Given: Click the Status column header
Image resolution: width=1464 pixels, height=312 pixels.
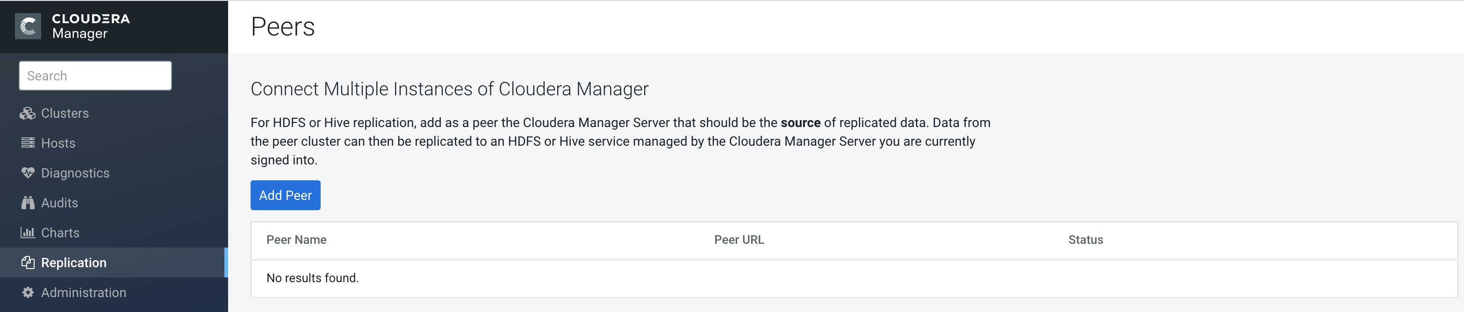Looking at the screenshot, I should 1085,239.
